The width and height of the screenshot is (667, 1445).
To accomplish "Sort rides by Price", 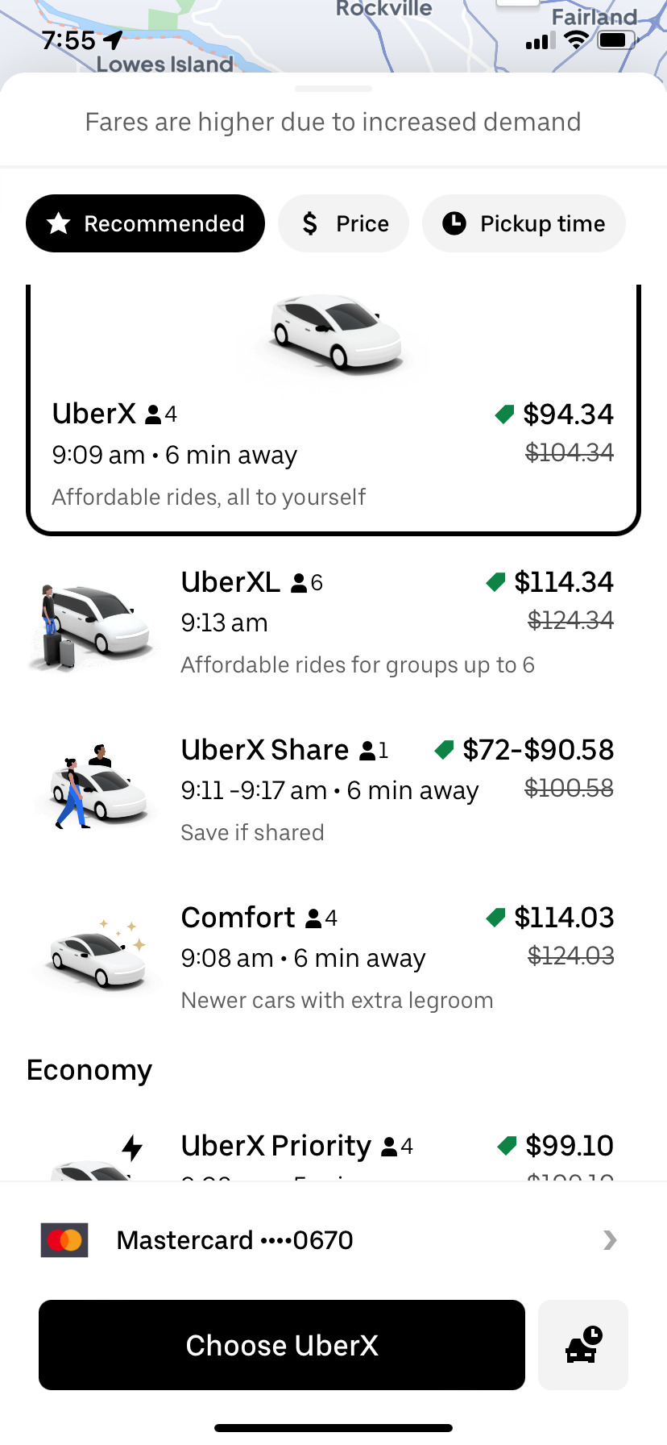I will (x=344, y=223).
